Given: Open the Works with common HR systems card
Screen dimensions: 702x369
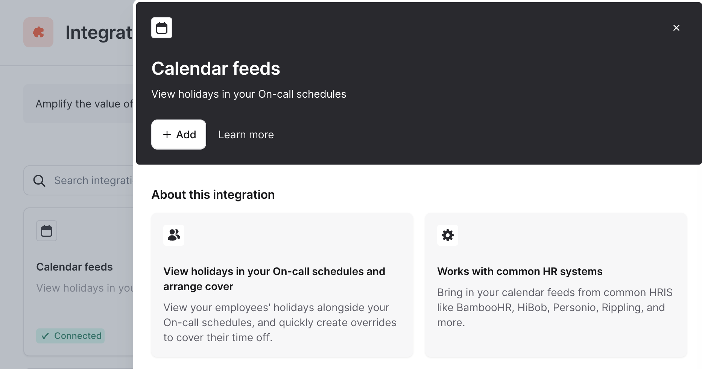Looking at the screenshot, I should pos(556,285).
